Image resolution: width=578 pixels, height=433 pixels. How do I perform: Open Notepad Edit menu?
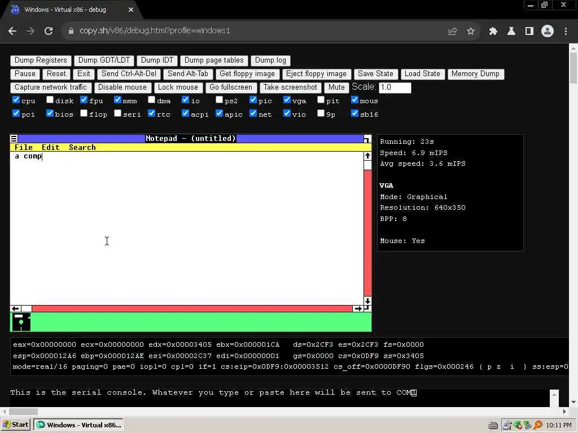click(50, 148)
